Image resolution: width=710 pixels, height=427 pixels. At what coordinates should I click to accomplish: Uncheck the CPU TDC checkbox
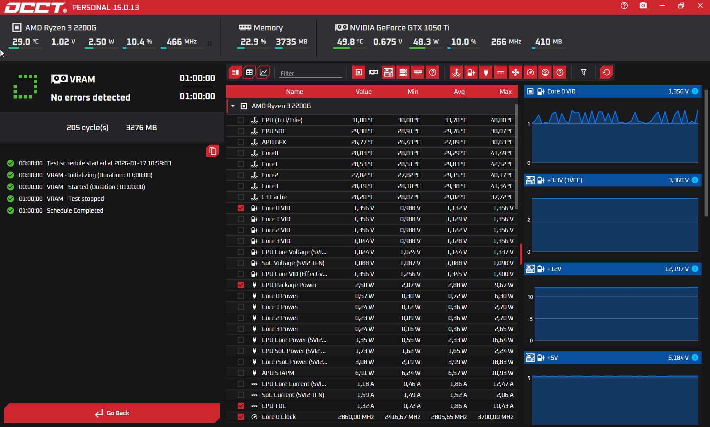coord(241,406)
